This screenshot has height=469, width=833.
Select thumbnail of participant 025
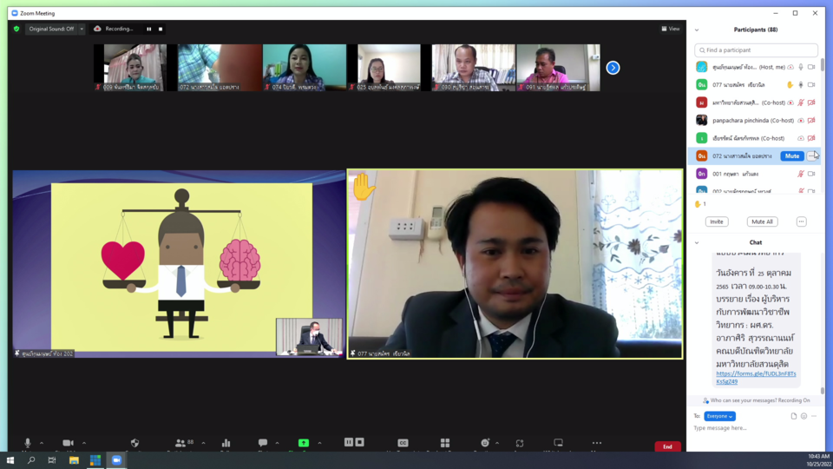point(389,68)
